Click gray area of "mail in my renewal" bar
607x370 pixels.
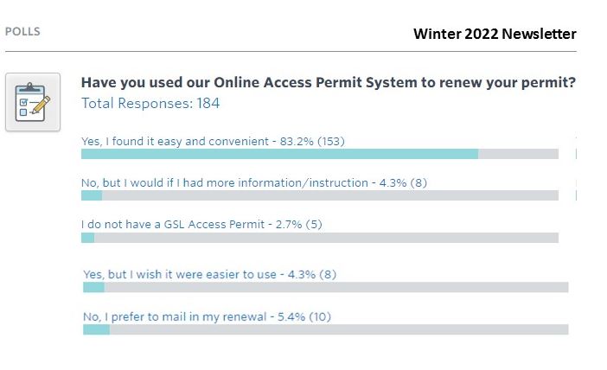pyautogui.click(x=338, y=329)
